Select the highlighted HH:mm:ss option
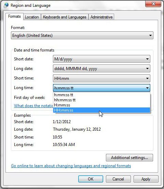The height and width of the screenshot is (189, 164). coord(101,110)
